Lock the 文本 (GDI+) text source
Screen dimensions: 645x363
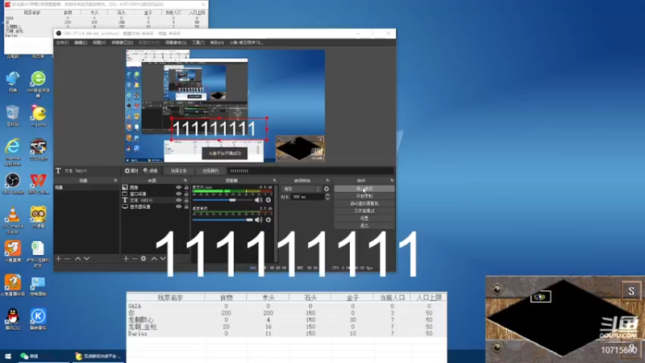[x=186, y=200]
